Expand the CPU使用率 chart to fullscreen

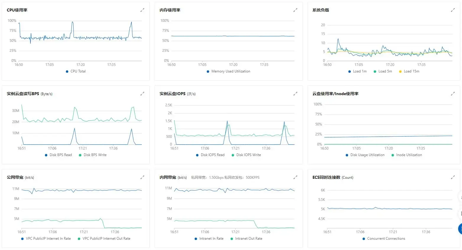(x=142, y=10)
